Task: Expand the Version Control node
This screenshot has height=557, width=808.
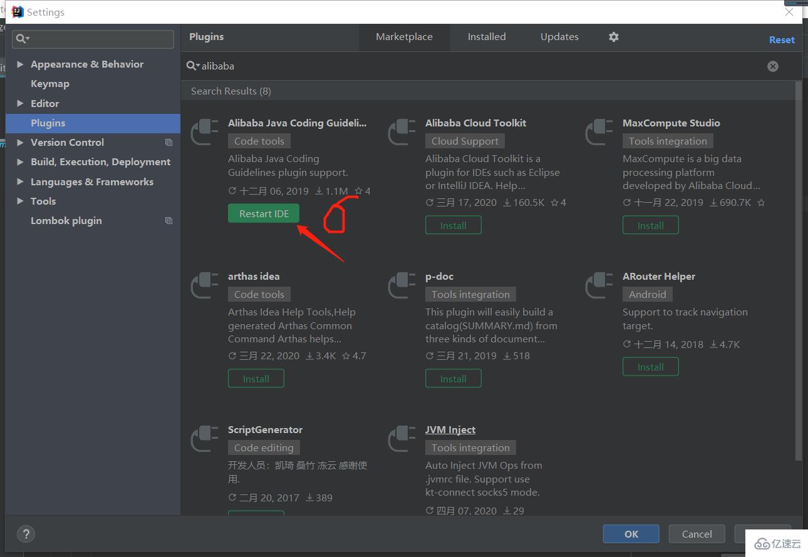Action: coord(20,143)
